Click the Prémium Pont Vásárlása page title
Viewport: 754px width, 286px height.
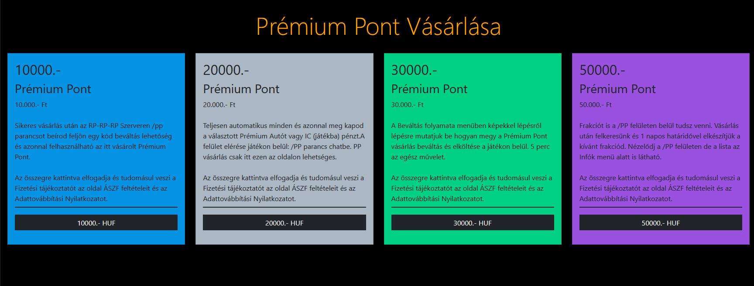tap(378, 27)
